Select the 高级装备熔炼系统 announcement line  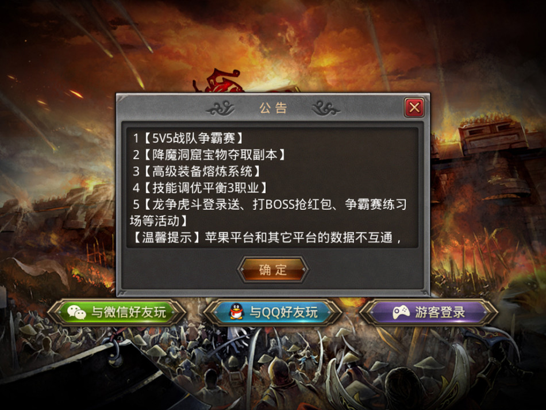(197, 171)
